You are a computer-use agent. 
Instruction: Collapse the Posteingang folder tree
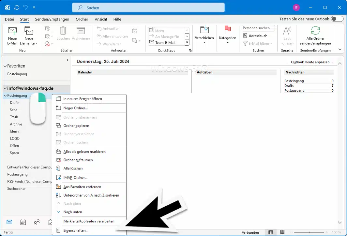[x=5, y=96]
